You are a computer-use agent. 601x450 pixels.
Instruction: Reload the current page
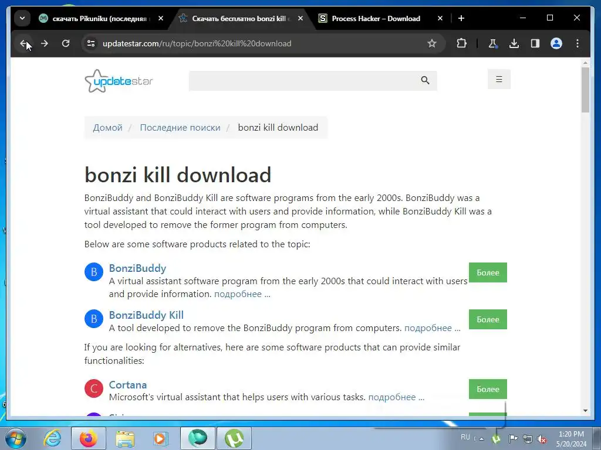tap(66, 43)
